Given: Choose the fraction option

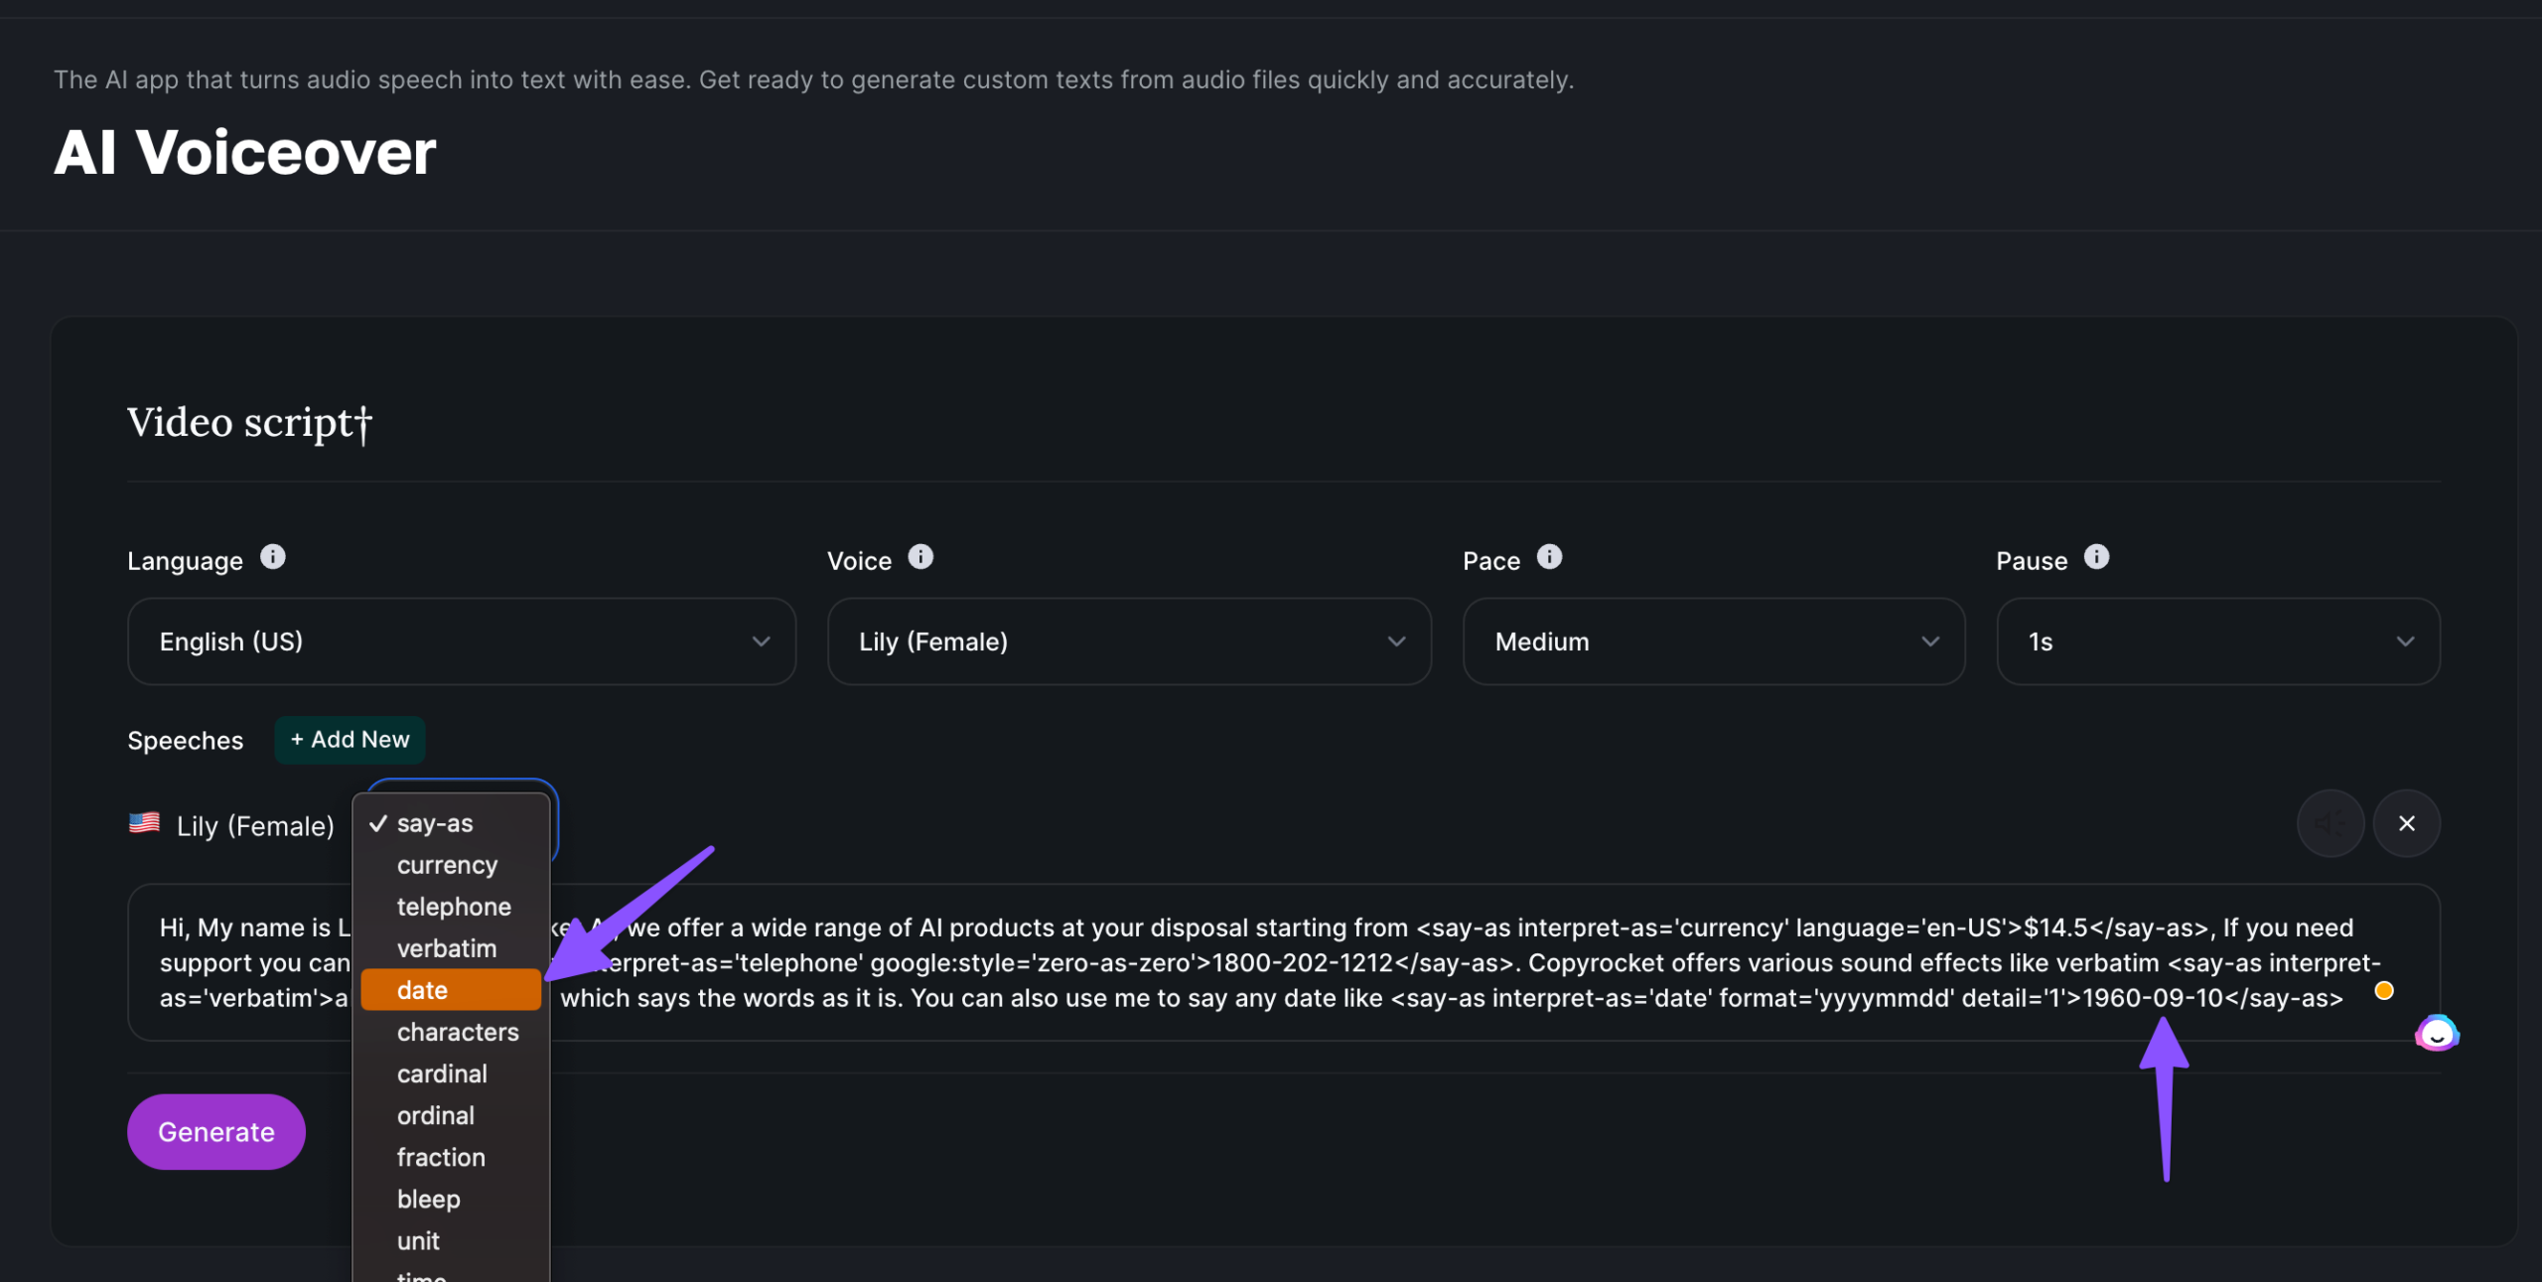Looking at the screenshot, I should click(441, 1157).
